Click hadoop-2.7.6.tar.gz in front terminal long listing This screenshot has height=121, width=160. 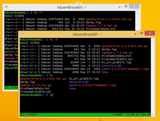pyautogui.click(x=117, y=52)
